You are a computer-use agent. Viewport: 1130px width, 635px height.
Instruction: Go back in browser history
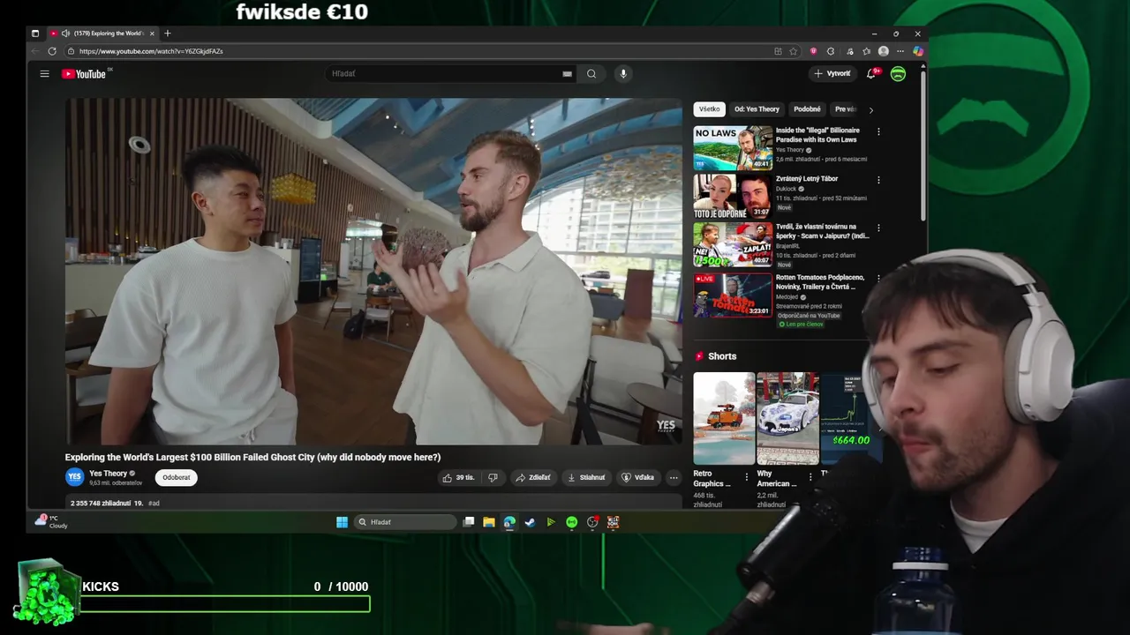coord(35,51)
